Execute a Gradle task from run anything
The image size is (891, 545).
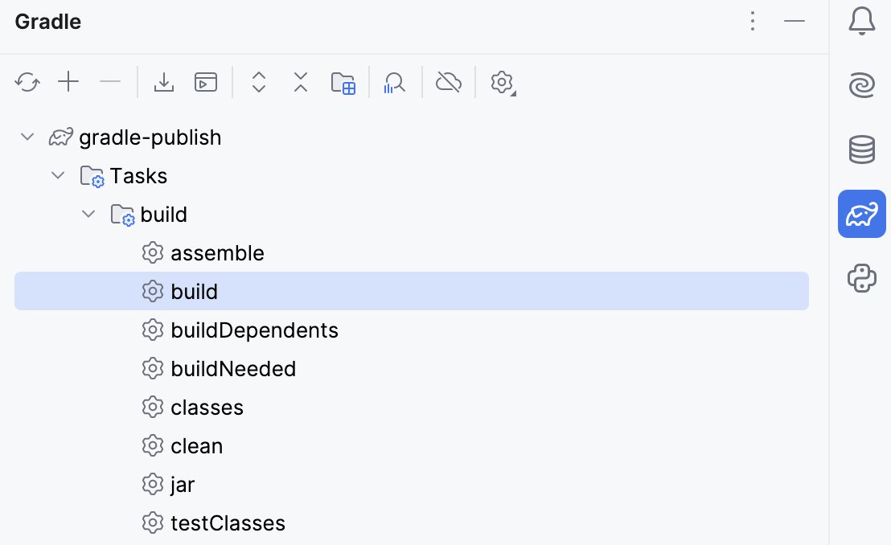point(205,81)
